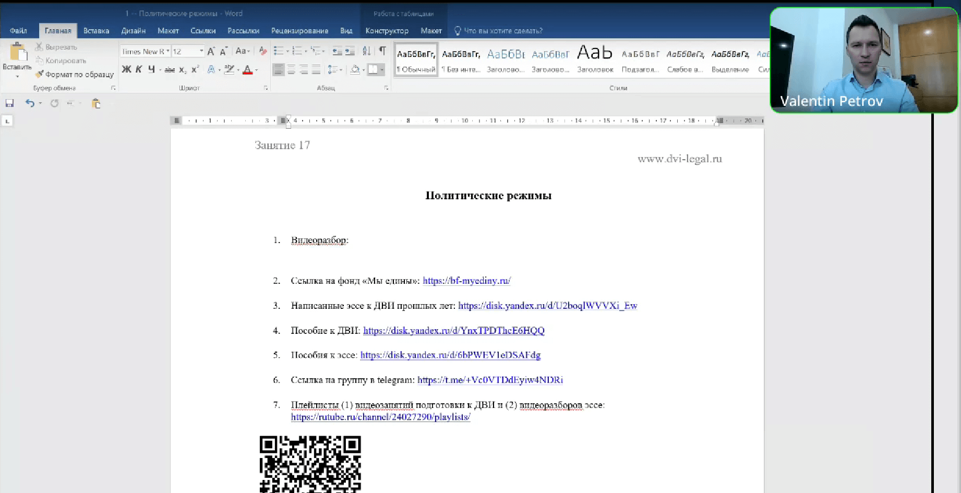Clear all formatting with the eraser icon
This screenshot has width=961, height=493.
coord(263,51)
